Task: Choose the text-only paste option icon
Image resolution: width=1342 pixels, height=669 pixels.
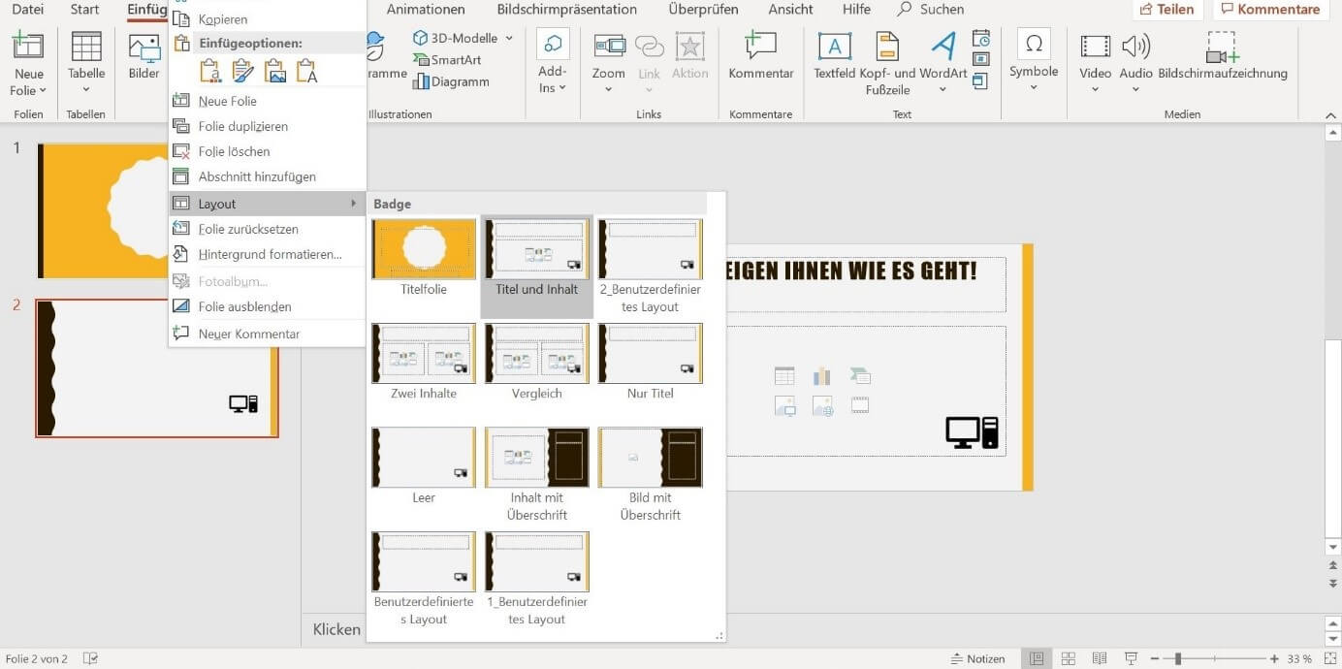Action: coord(307,71)
